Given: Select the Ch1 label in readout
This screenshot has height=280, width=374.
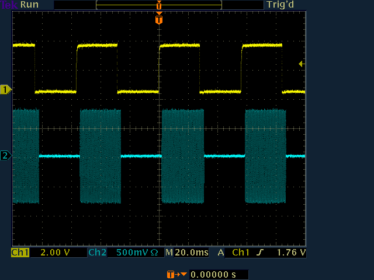Looking at the screenshot, I should tap(20, 253).
